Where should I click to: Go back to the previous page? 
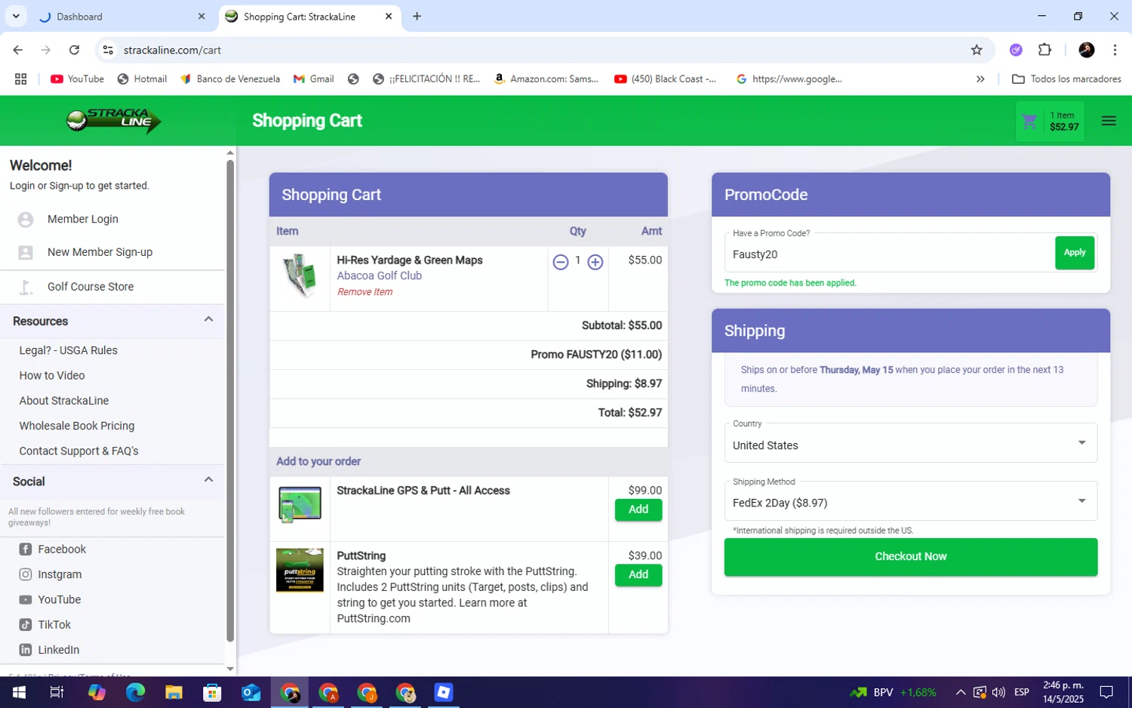click(x=17, y=50)
